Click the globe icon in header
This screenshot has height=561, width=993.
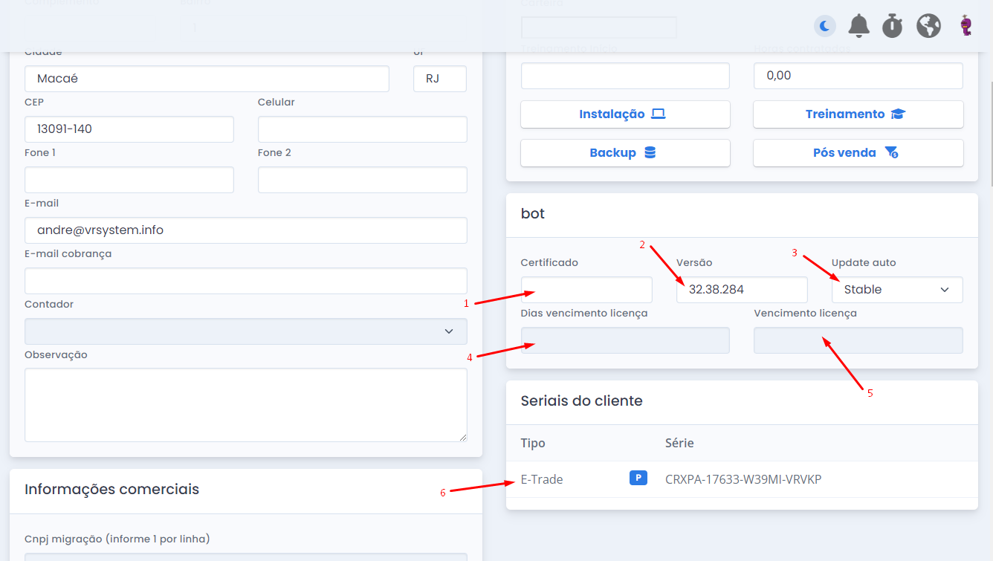pyautogui.click(x=928, y=26)
